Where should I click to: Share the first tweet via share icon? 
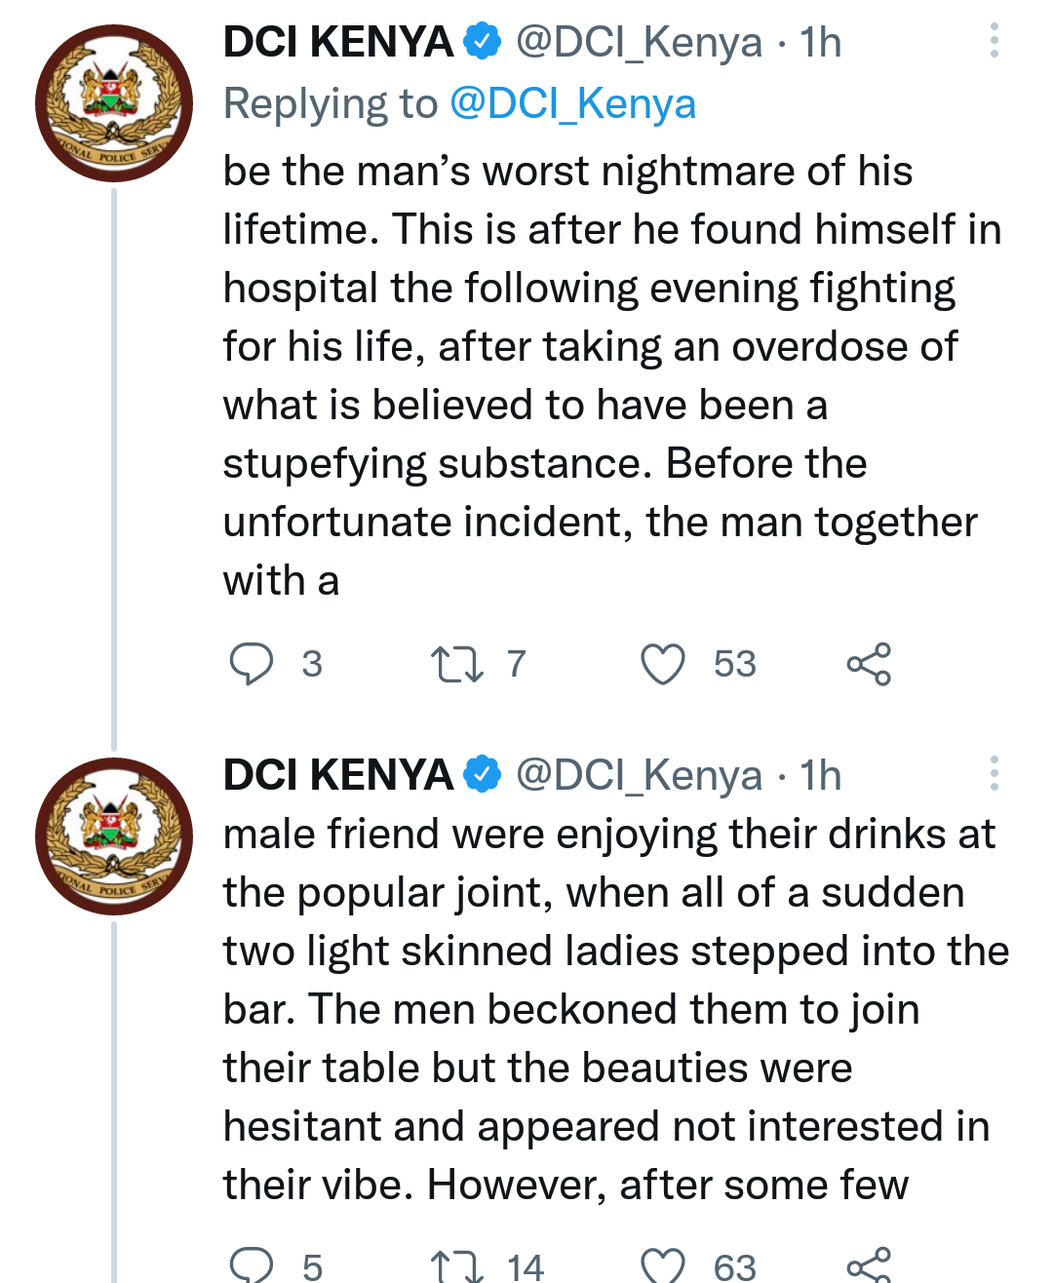[x=869, y=664]
